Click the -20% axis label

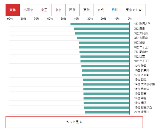103,19
